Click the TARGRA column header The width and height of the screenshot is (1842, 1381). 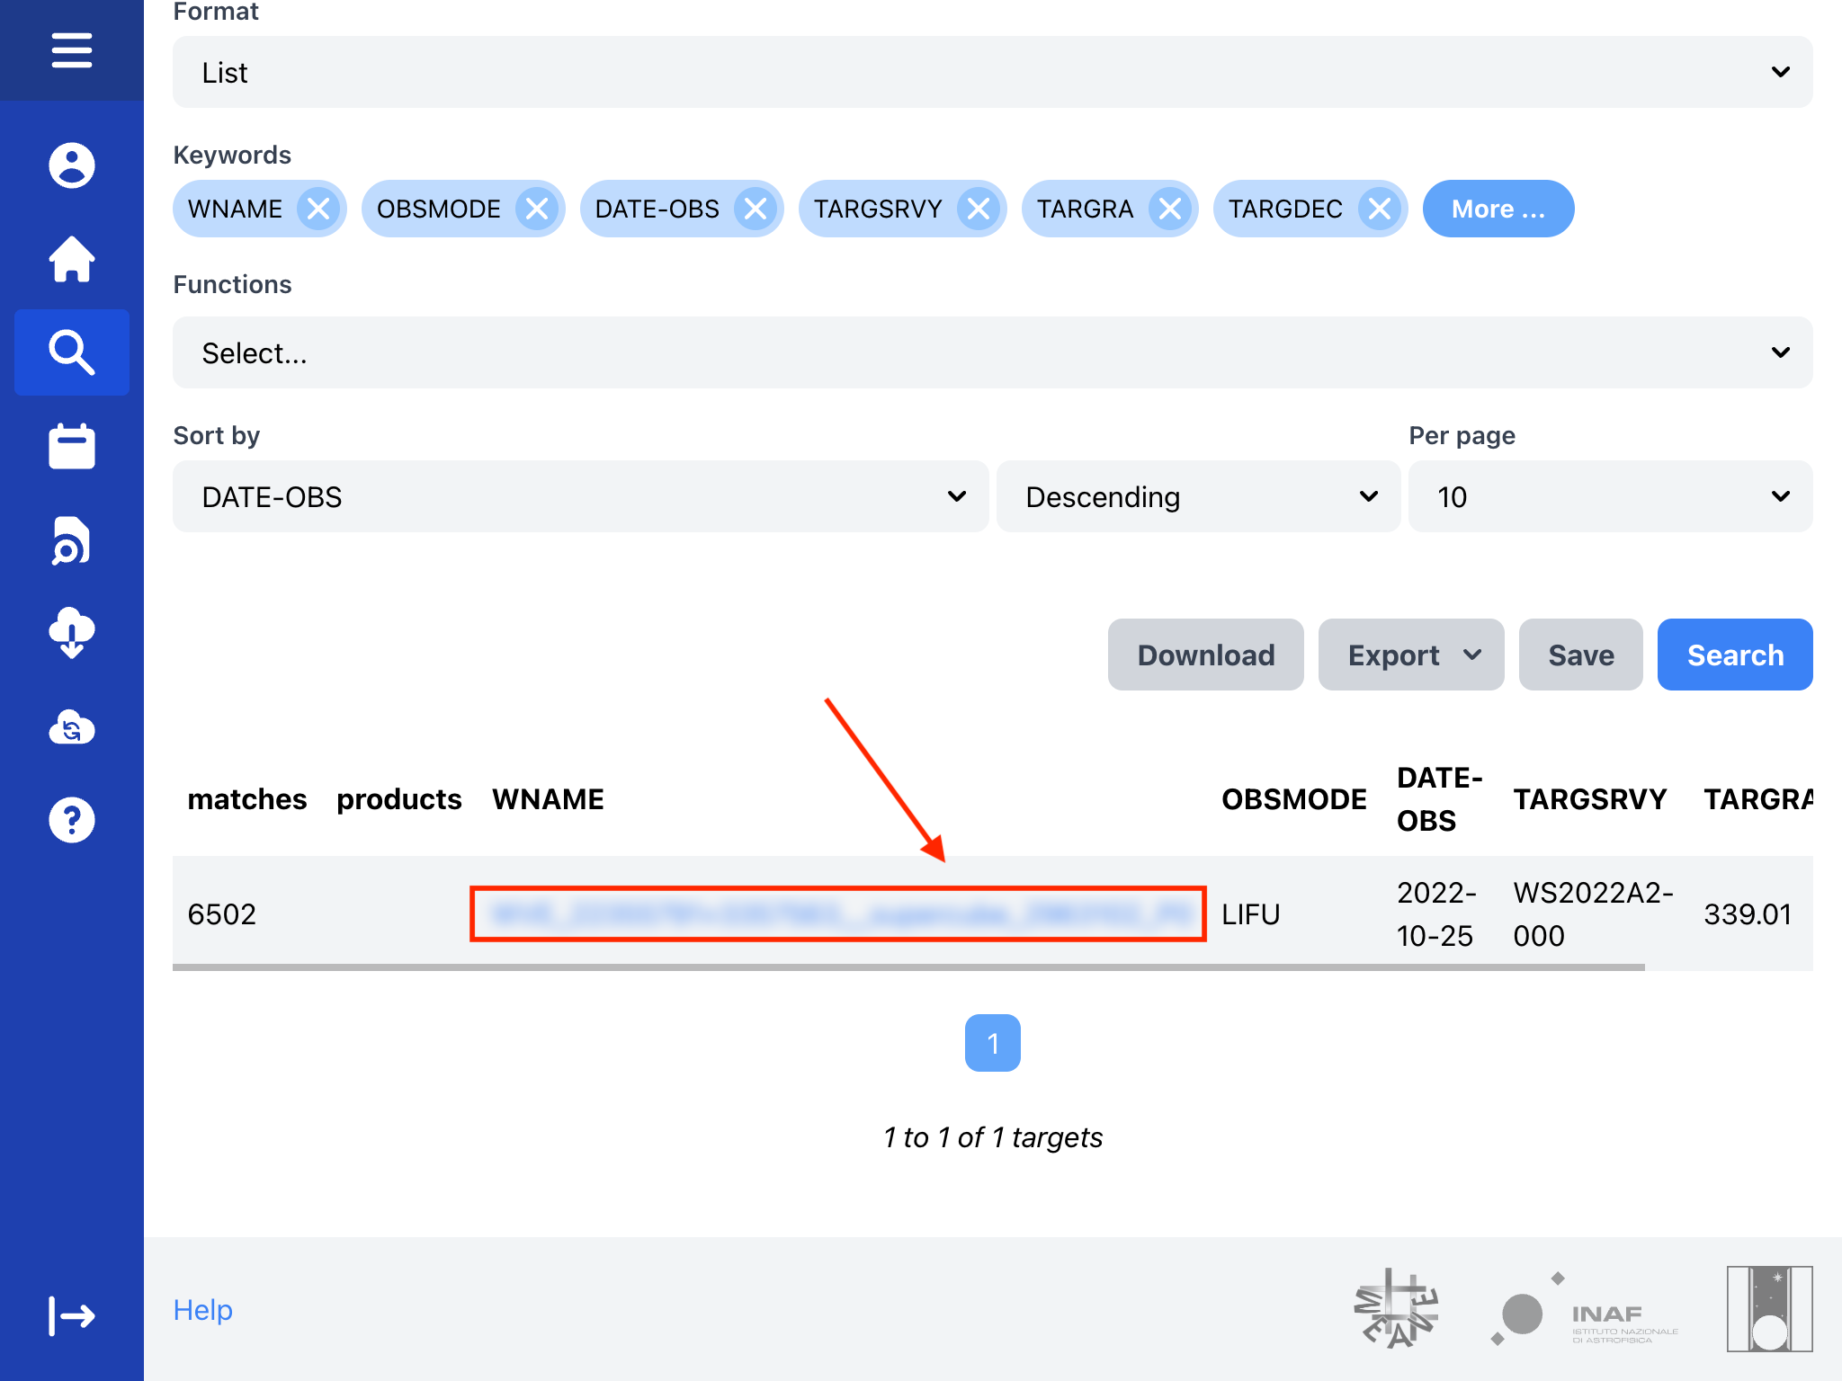1758,798
